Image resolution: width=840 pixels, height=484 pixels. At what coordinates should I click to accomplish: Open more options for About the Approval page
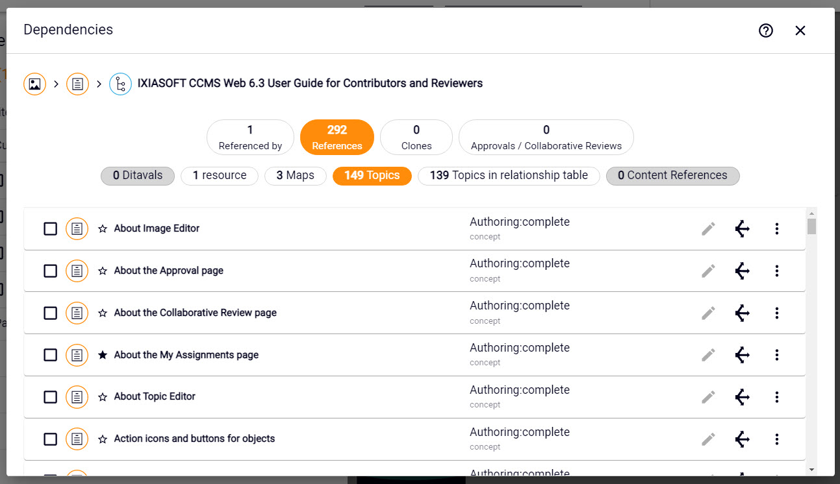point(777,271)
